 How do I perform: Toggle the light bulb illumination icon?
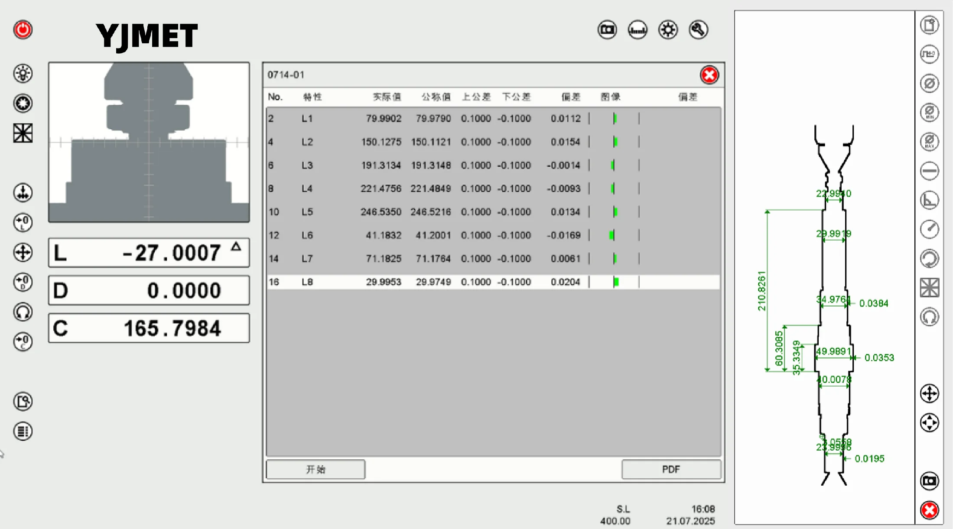click(23, 74)
